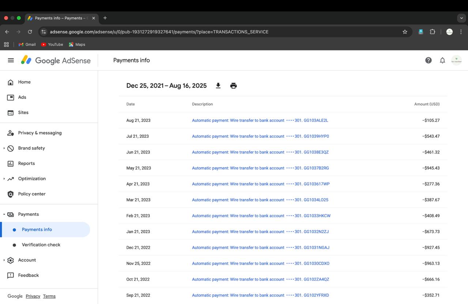Open the Chrome profile avatar
The image size is (468, 304).
(450, 32)
